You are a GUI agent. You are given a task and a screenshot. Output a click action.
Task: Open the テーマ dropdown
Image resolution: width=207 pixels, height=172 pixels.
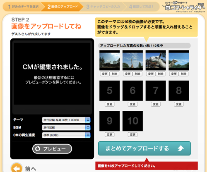66,120
